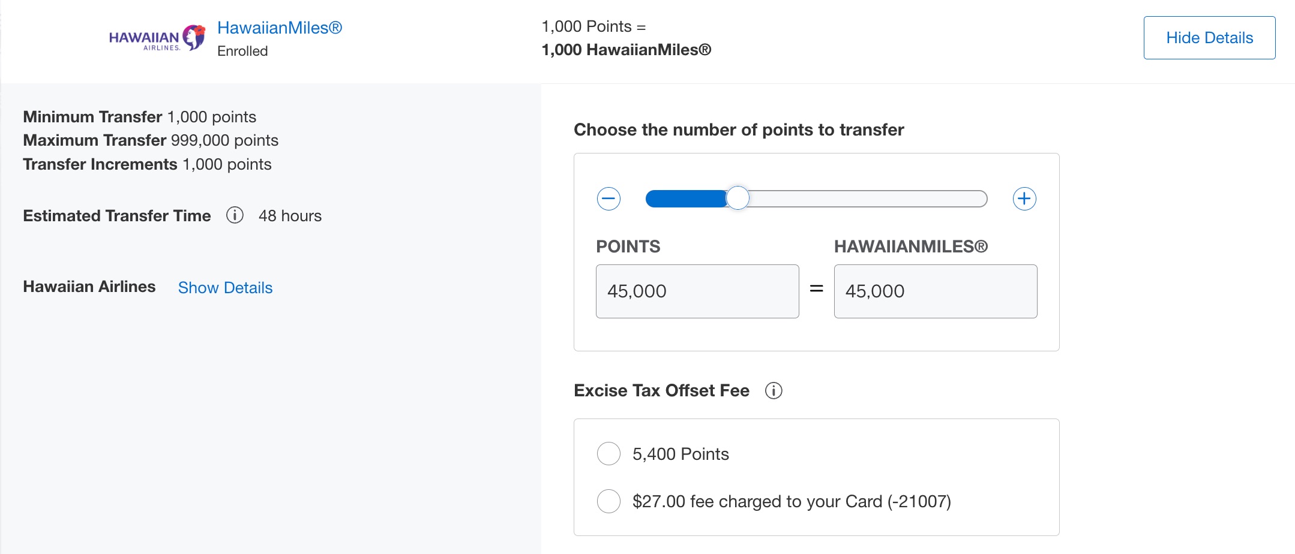
Task: Open the HawaiianMiles® partner page
Action: (x=280, y=28)
